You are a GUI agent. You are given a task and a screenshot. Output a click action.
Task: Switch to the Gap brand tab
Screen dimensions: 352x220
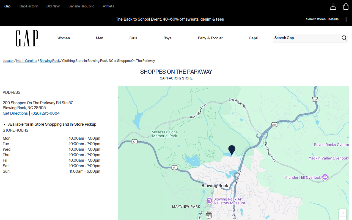(7, 6)
